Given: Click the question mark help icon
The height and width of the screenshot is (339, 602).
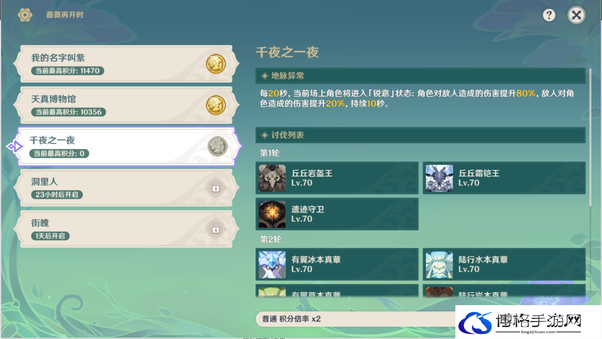Looking at the screenshot, I should click(x=549, y=15).
